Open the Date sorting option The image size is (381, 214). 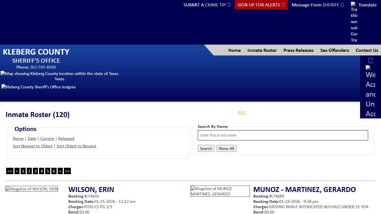(32, 138)
